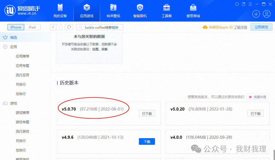Open the download manager arrow icon
This screenshot has height=160, width=275.
pyautogui.click(x=256, y=14)
